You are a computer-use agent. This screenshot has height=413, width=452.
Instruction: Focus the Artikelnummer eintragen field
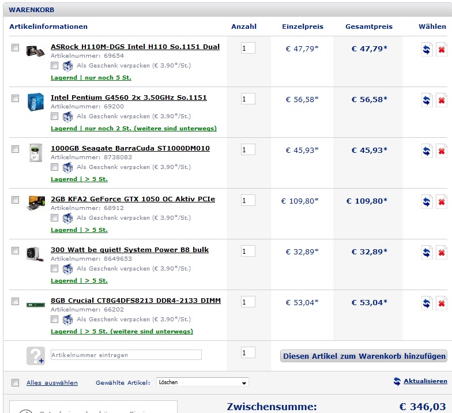click(x=126, y=355)
